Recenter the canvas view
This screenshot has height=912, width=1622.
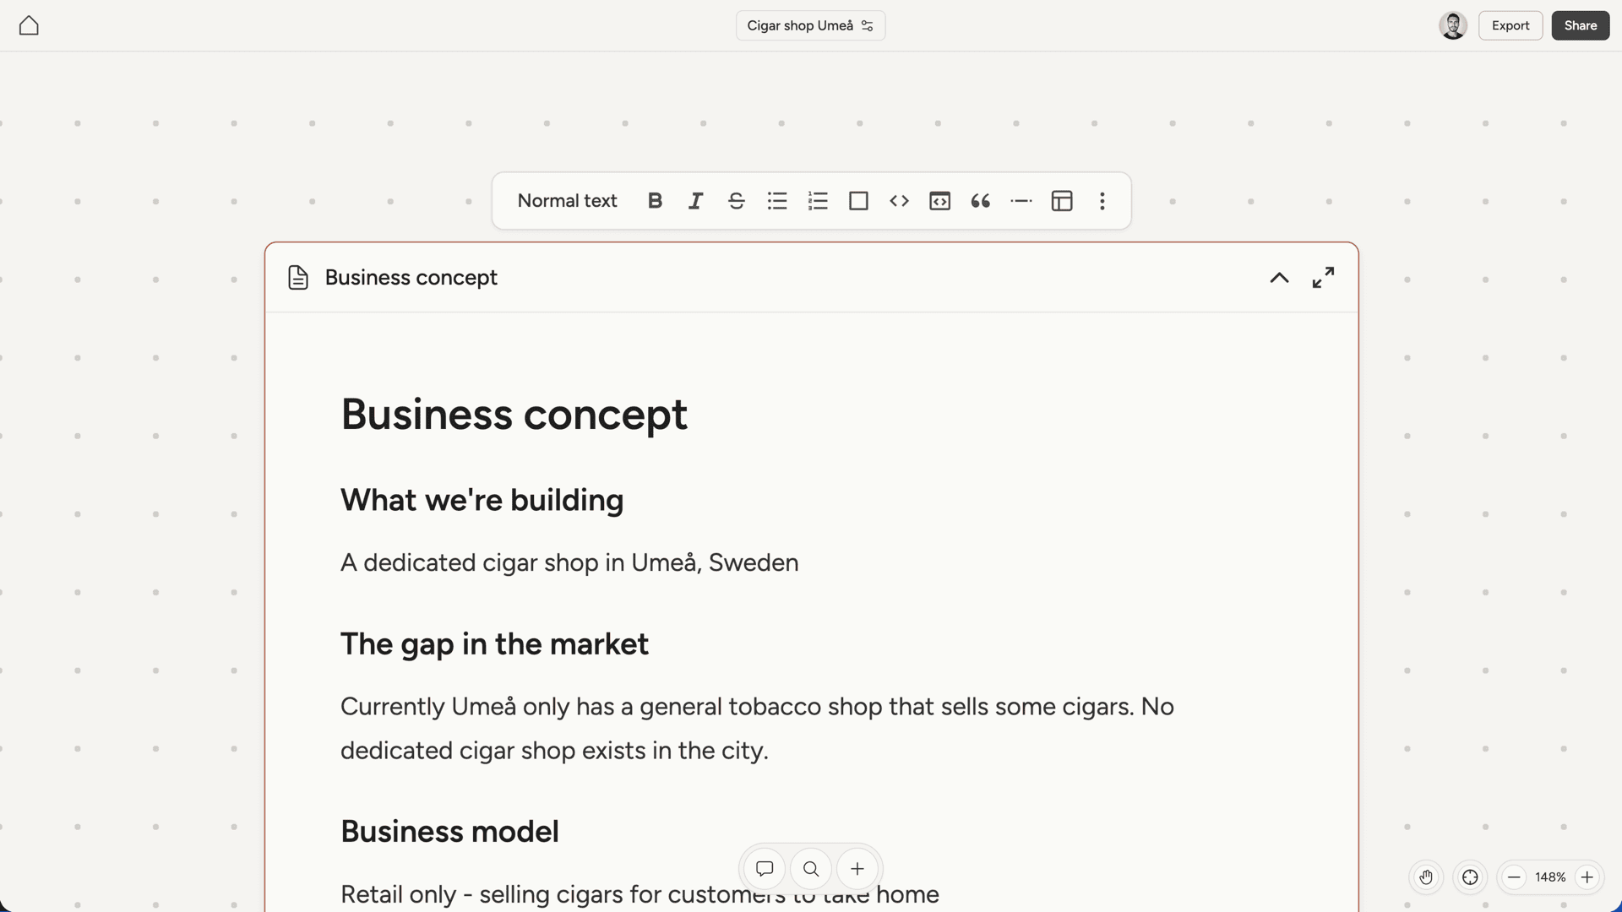pyautogui.click(x=1470, y=877)
